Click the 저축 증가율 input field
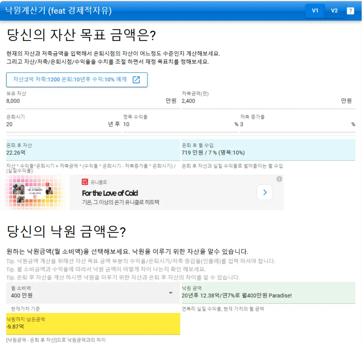 [x=296, y=125]
